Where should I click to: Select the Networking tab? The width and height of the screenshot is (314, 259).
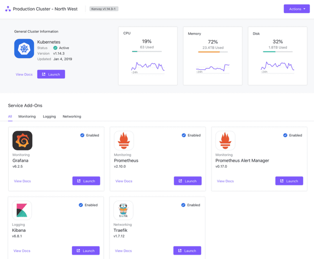pos(72,117)
